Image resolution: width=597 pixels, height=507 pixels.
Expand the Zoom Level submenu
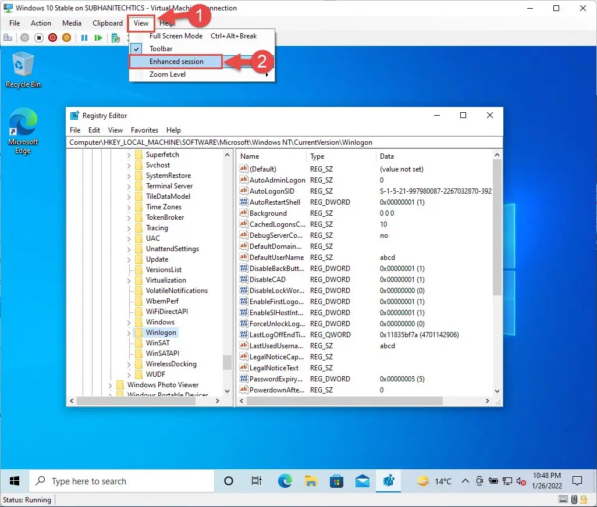168,74
